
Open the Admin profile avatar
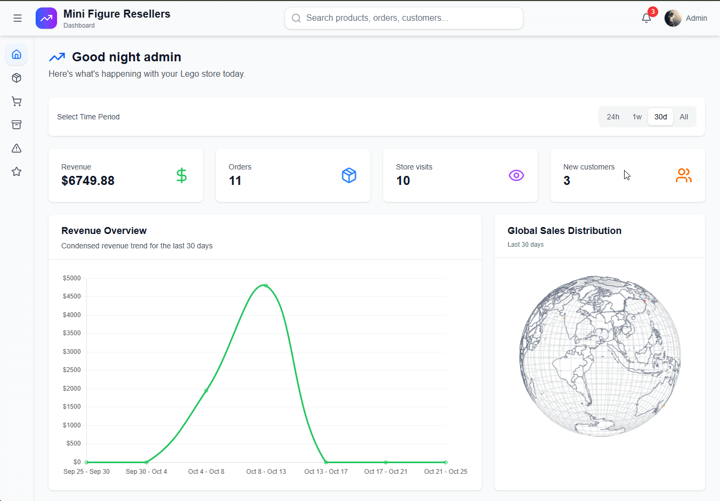[x=673, y=18]
